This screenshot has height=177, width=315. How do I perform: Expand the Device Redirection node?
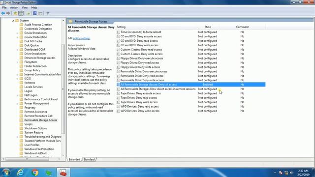[18, 37]
